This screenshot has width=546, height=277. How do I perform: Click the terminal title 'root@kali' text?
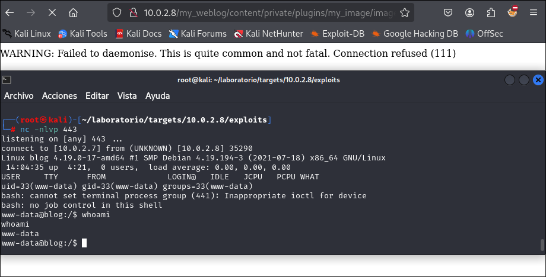pos(258,80)
